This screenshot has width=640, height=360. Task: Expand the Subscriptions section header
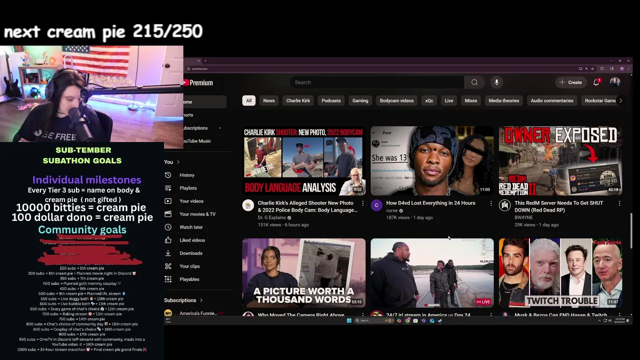coord(183,300)
